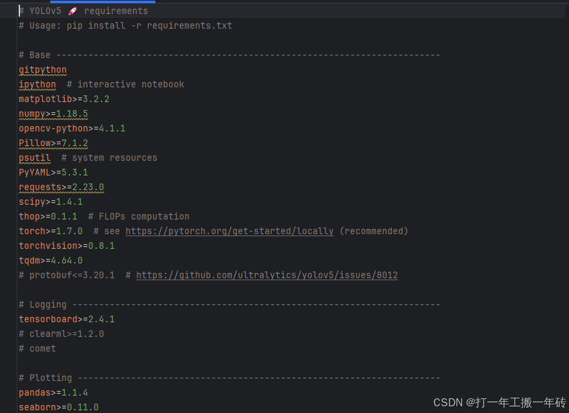Click the '(recommended)' comment text

(x=374, y=231)
